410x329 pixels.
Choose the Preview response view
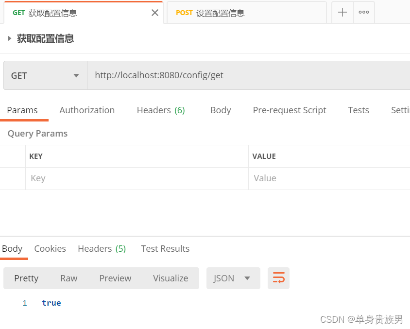(115, 278)
